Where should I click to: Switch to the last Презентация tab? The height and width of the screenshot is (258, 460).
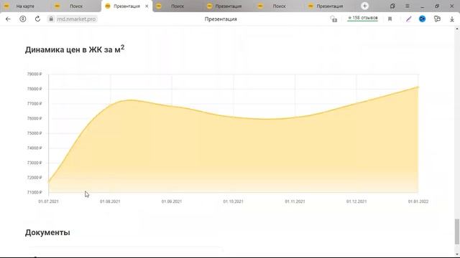coord(329,6)
